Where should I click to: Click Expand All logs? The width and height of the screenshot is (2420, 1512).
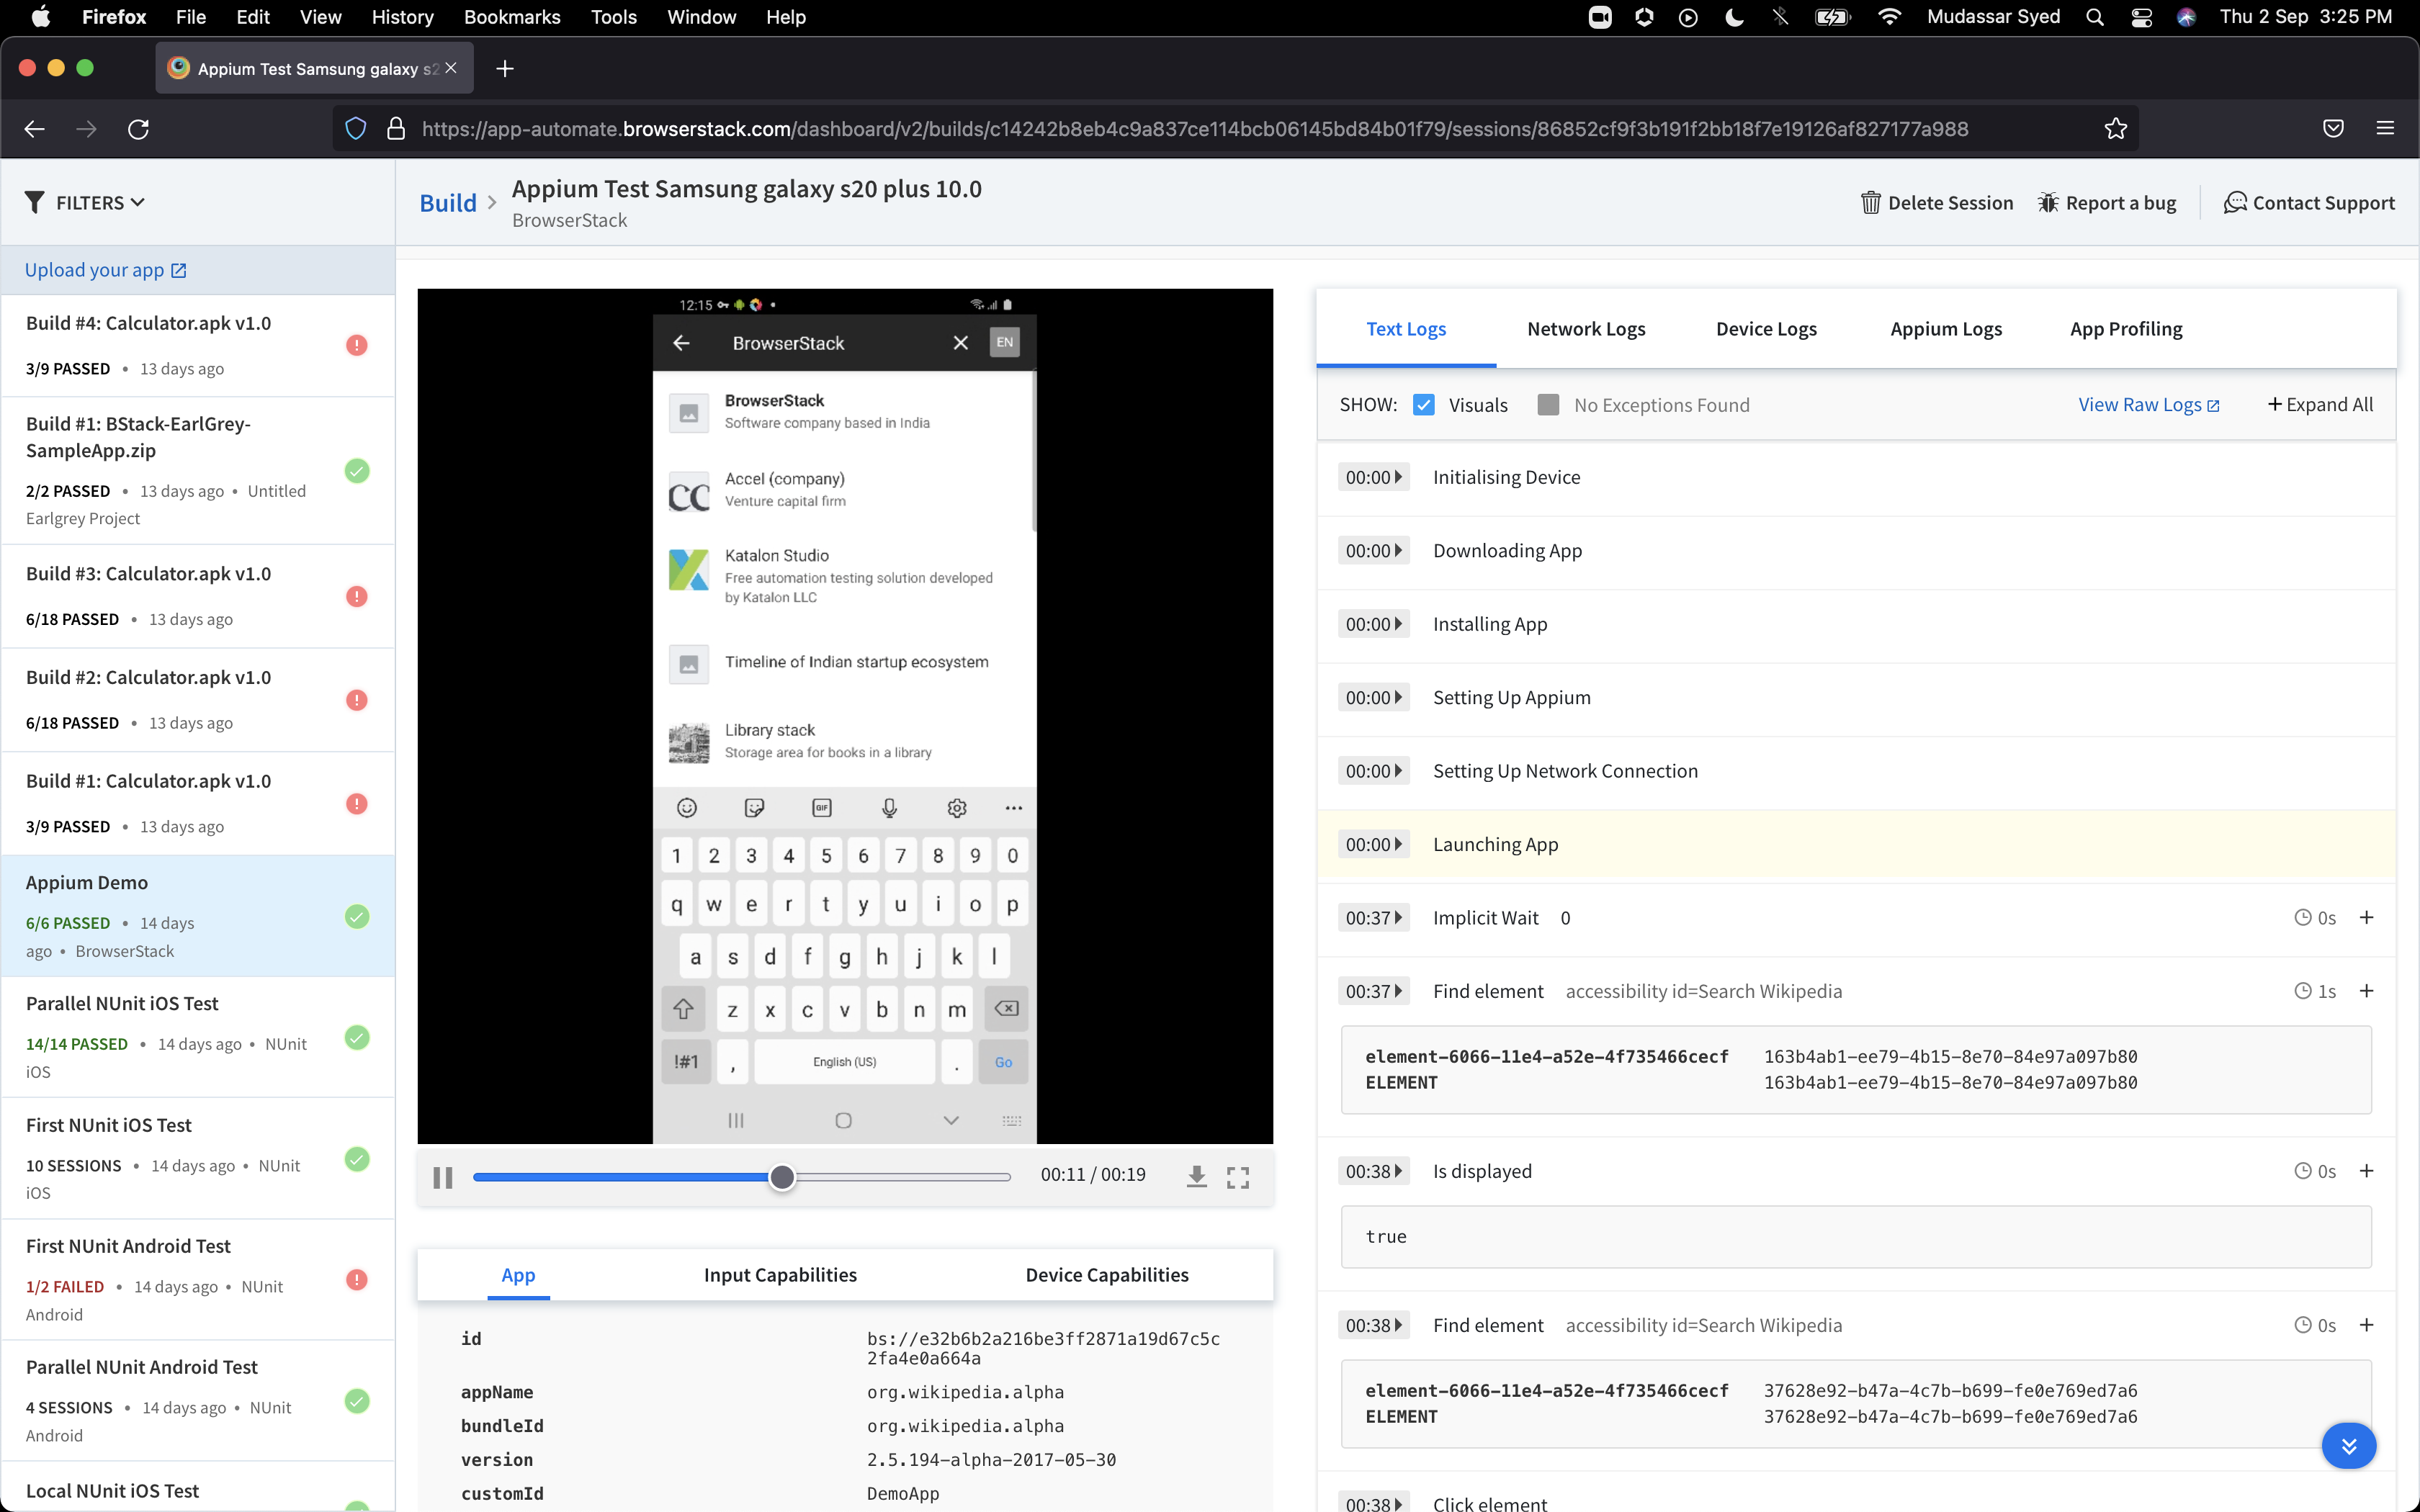click(x=2319, y=405)
